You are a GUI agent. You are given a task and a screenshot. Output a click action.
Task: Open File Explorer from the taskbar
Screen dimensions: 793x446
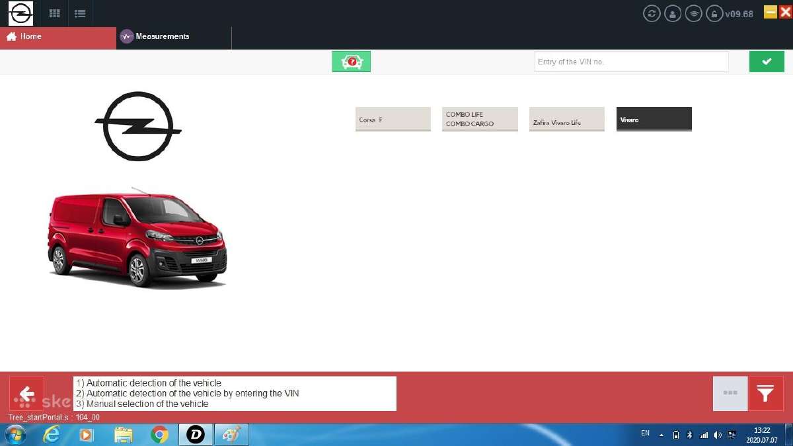124,435
